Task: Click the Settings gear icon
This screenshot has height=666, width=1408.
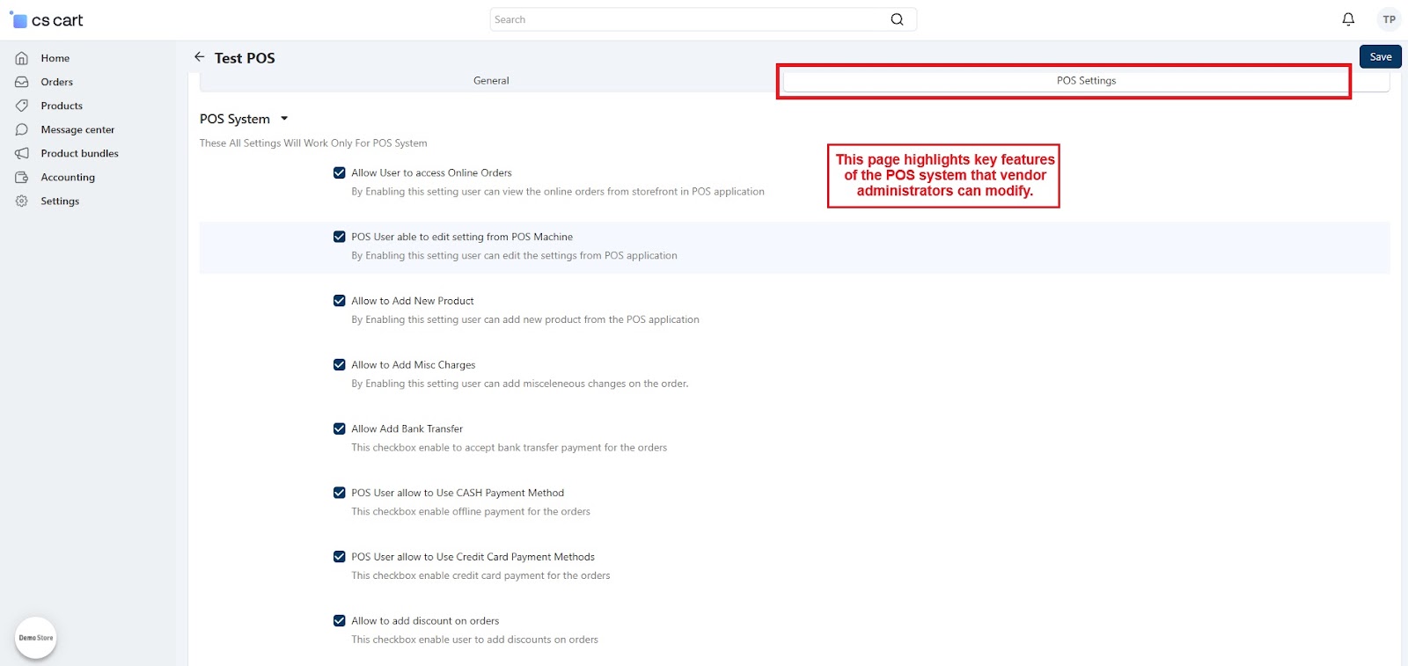Action: tap(22, 201)
